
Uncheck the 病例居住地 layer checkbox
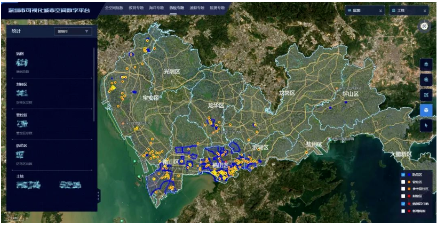(x=403, y=204)
